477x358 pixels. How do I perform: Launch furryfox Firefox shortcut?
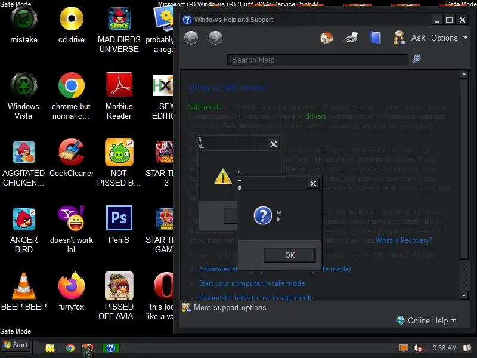coord(72,292)
